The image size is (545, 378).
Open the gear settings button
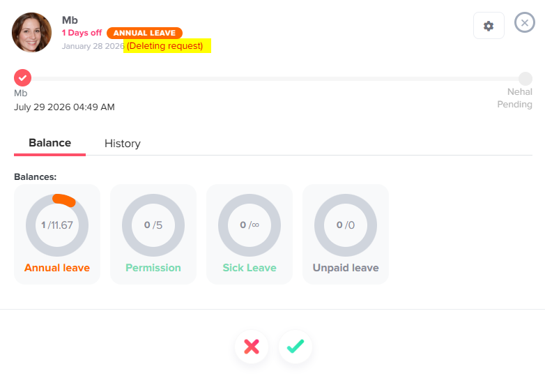(x=489, y=26)
